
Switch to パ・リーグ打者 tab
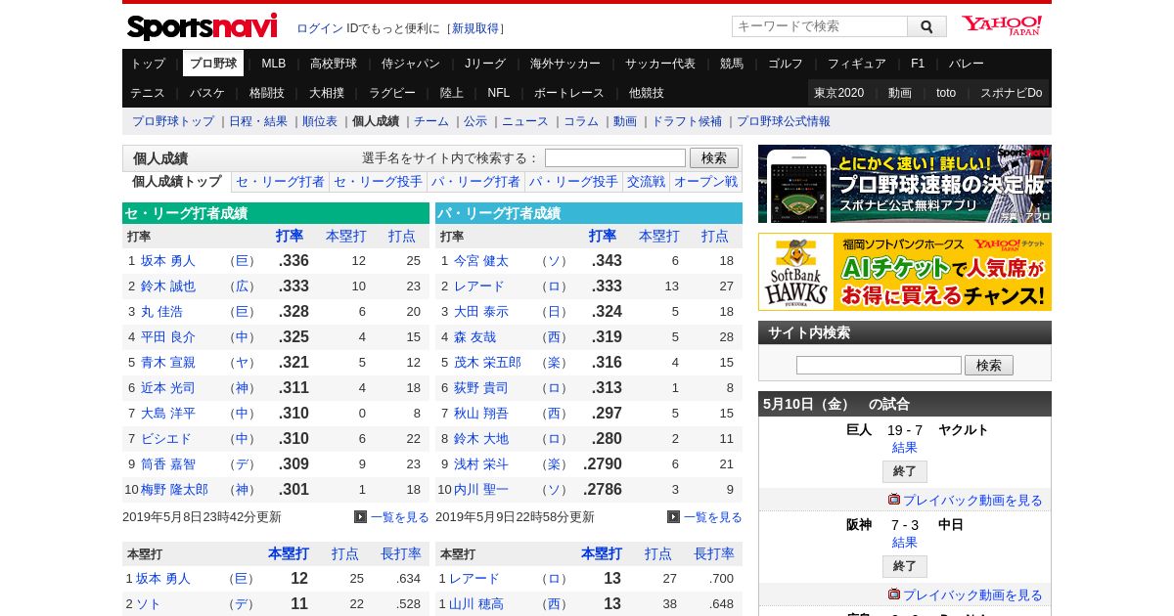click(x=475, y=182)
